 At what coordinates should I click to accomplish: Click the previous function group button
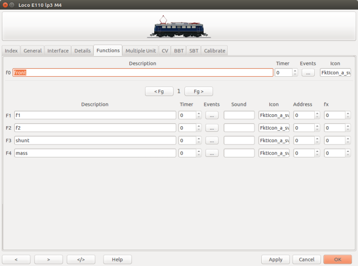pyautogui.click(x=159, y=91)
